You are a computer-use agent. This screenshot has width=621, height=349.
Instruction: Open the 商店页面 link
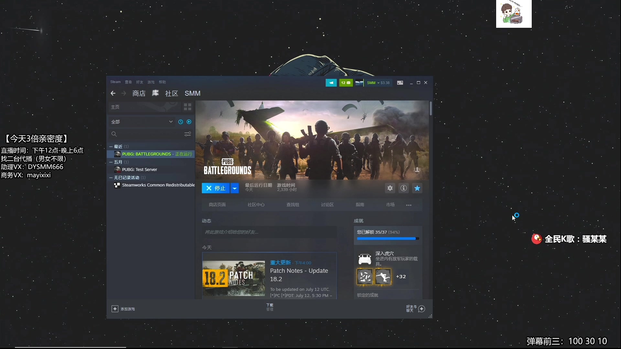pyautogui.click(x=217, y=205)
